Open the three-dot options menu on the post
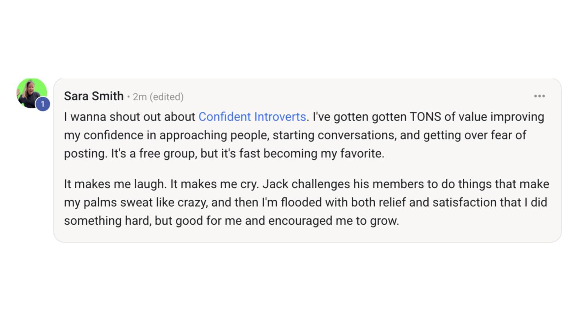The image size is (579, 325). (539, 96)
